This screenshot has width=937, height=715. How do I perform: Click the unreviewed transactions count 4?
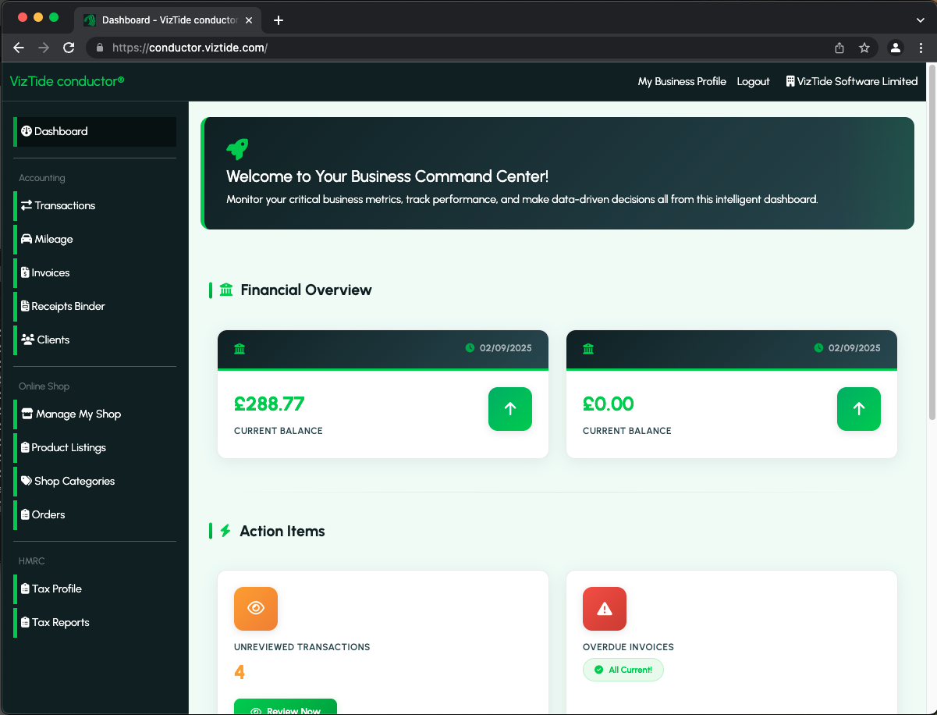[240, 672]
